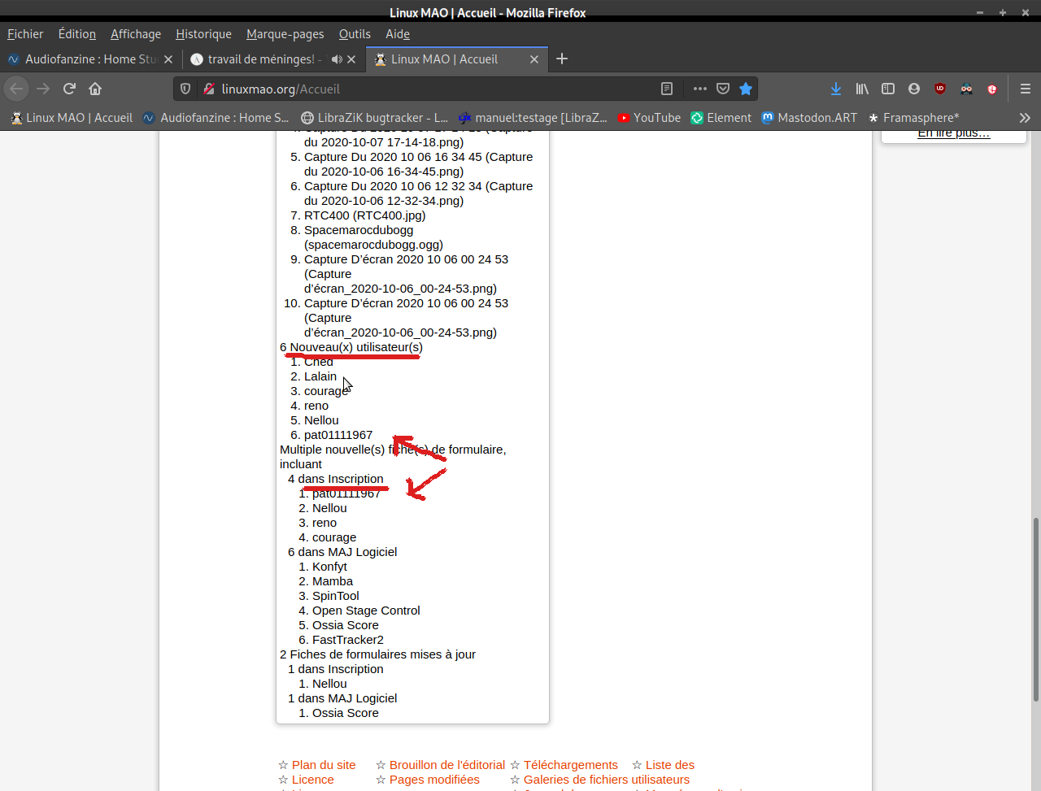Viewport: 1041px width, 791px height.
Task: Open a new tab with the plus button
Action: (x=562, y=59)
